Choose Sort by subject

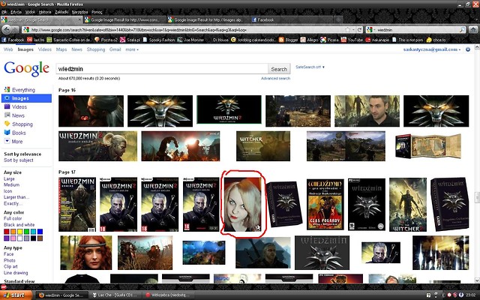click(x=19, y=160)
